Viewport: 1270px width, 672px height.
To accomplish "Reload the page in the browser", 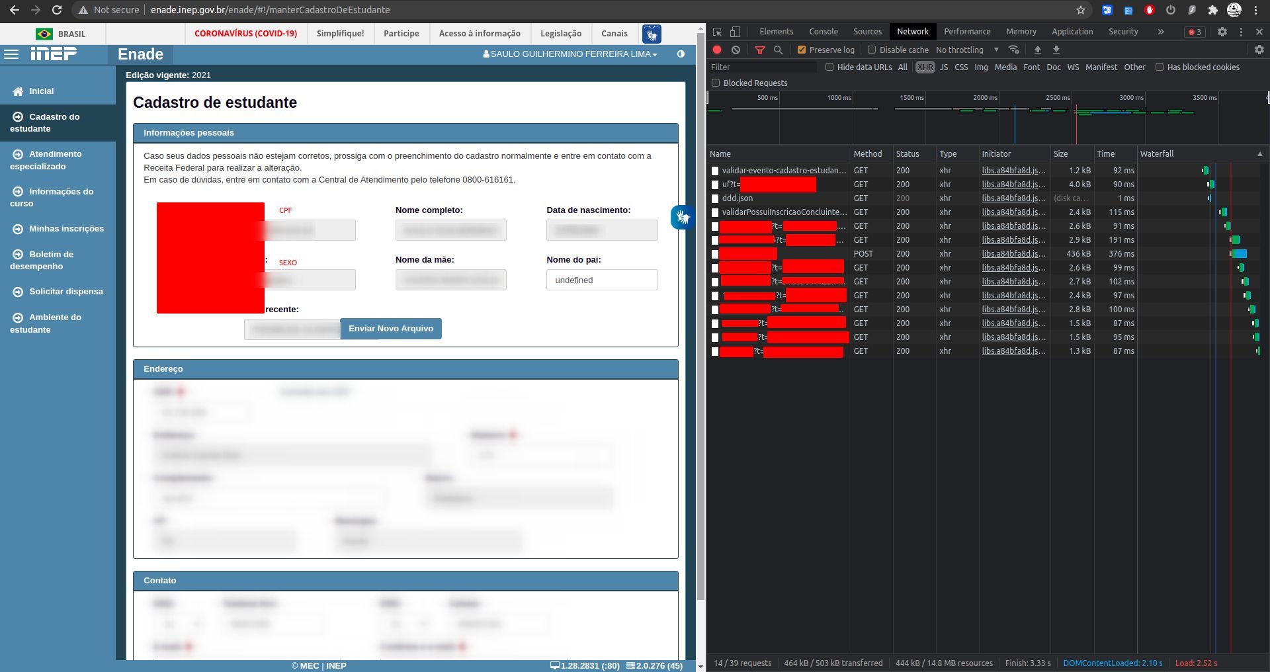I will click(57, 10).
